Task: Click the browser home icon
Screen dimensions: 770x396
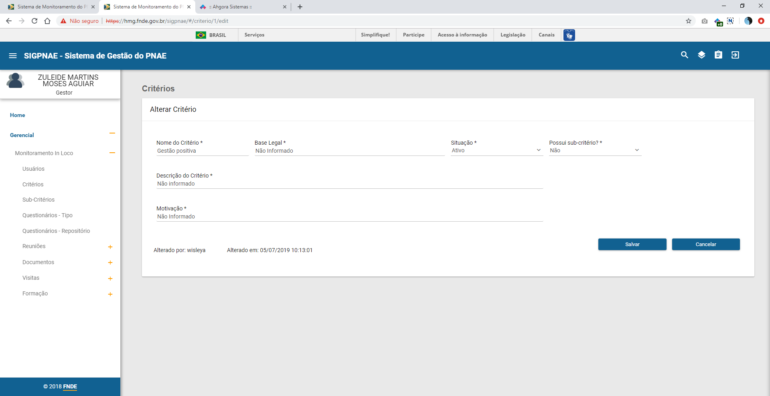Action: 47,21
